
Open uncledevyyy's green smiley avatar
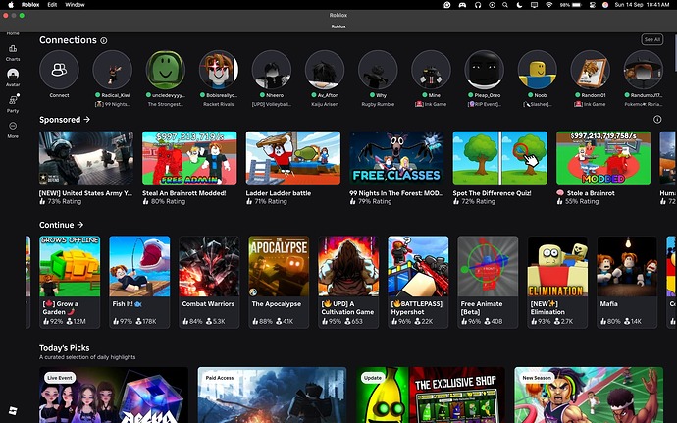pos(166,70)
